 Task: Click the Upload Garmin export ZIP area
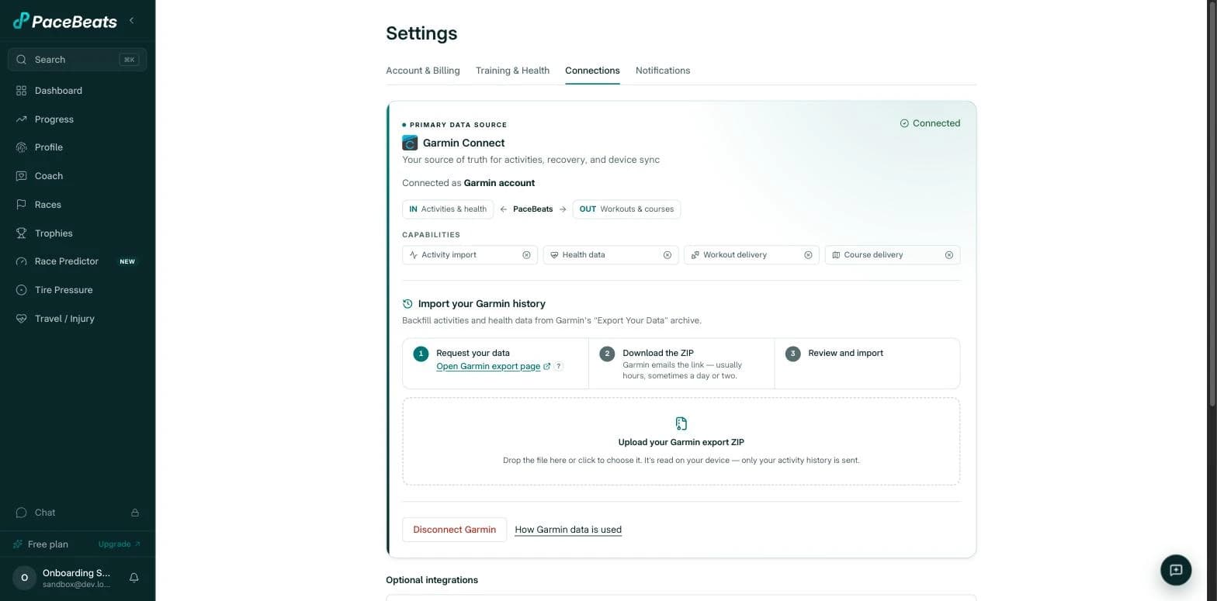click(681, 441)
